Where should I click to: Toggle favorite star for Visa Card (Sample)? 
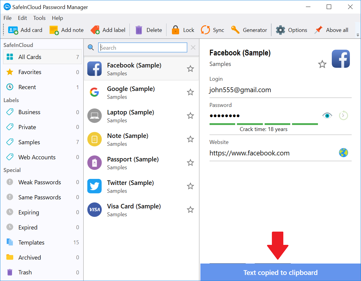[x=190, y=210]
